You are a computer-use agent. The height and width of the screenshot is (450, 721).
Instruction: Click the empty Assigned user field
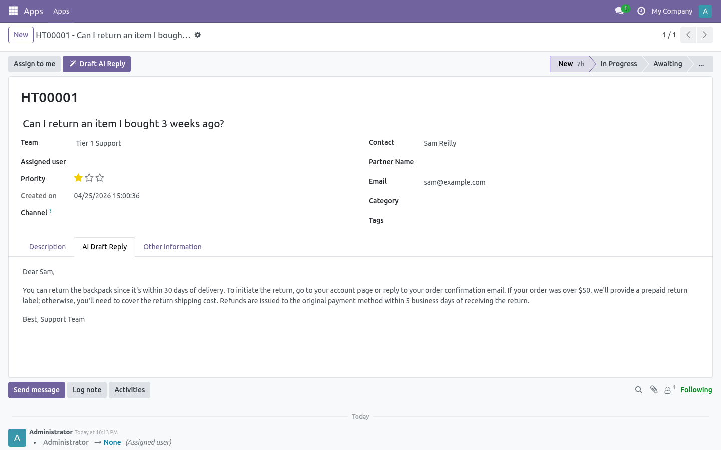click(213, 162)
